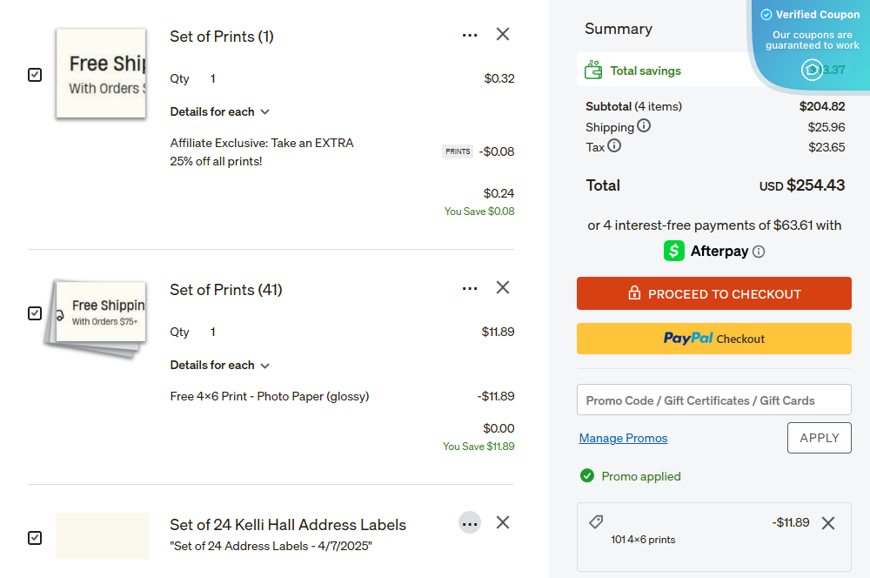
Task: Open options menu for Set of Prints (1)
Action: (x=470, y=35)
